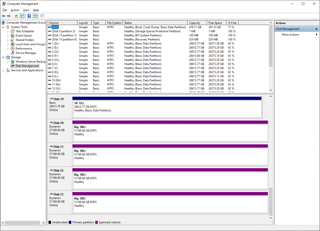This screenshot has height=231, width=320.
Task: Click the Up One Level folder icon
Action: (16, 16)
